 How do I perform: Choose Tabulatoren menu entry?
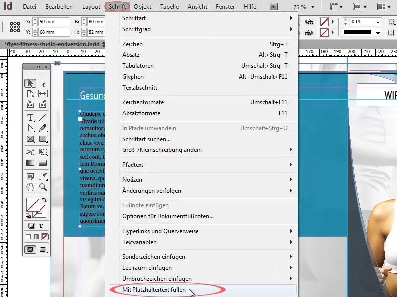206,66
